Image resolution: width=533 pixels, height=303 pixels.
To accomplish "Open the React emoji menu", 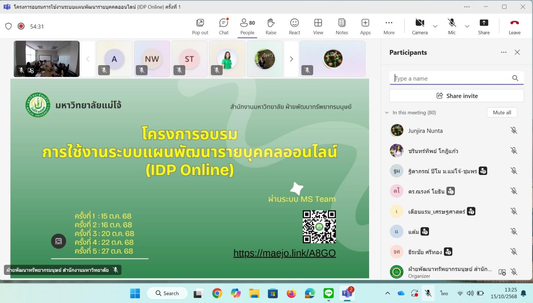I will click(294, 27).
